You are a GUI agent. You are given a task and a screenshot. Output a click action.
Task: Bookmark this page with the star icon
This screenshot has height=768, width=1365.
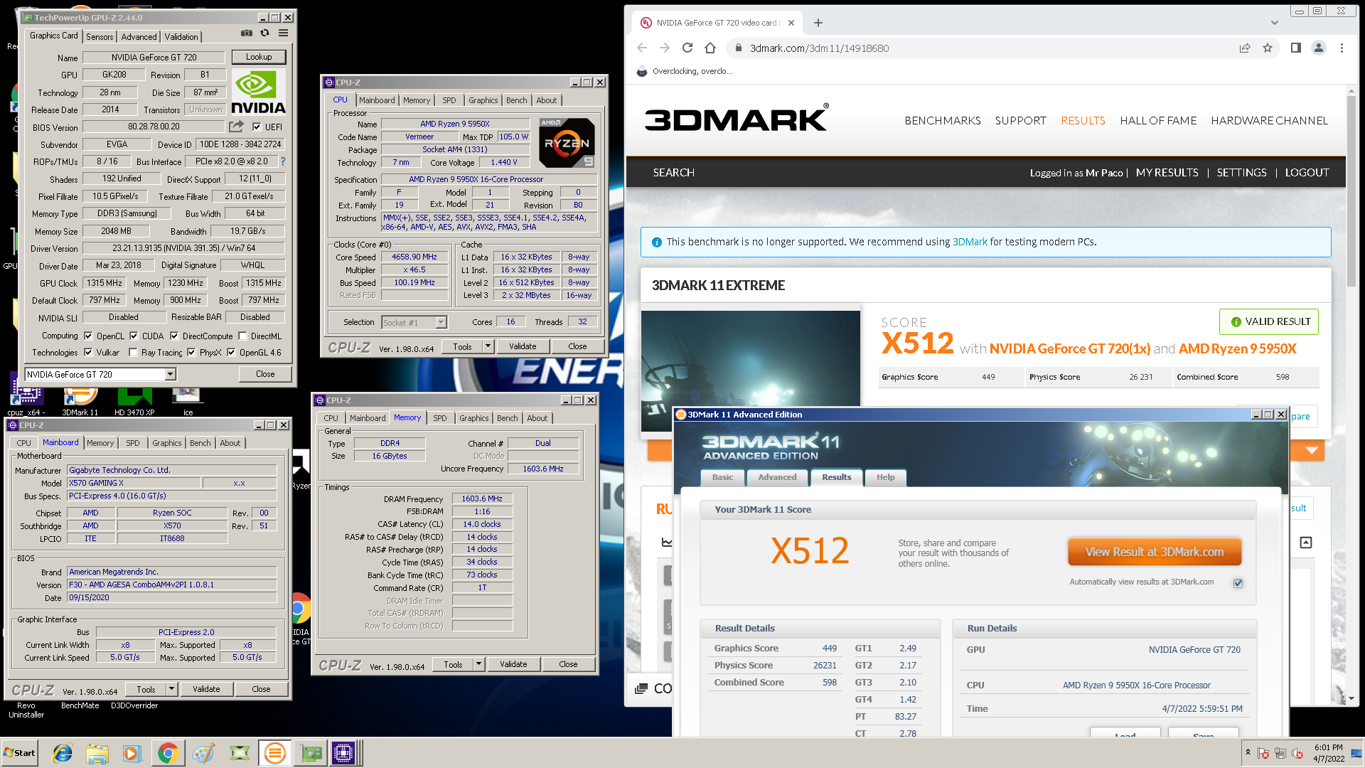coord(1268,48)
